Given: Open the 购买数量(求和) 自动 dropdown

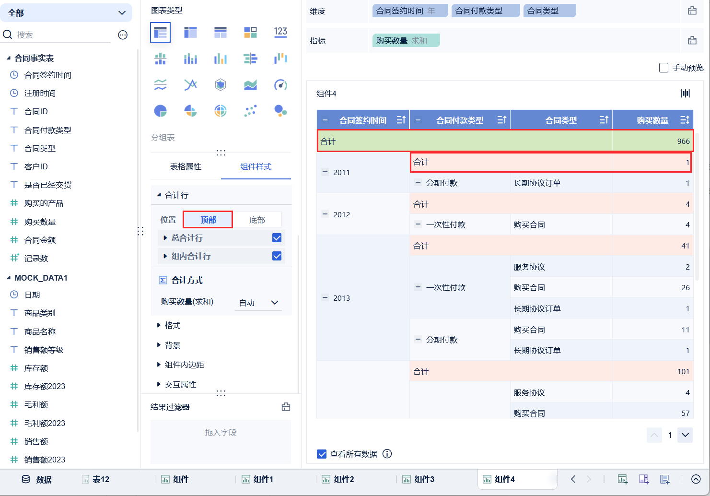Looking at the screenshot, I should click(259, 303).
